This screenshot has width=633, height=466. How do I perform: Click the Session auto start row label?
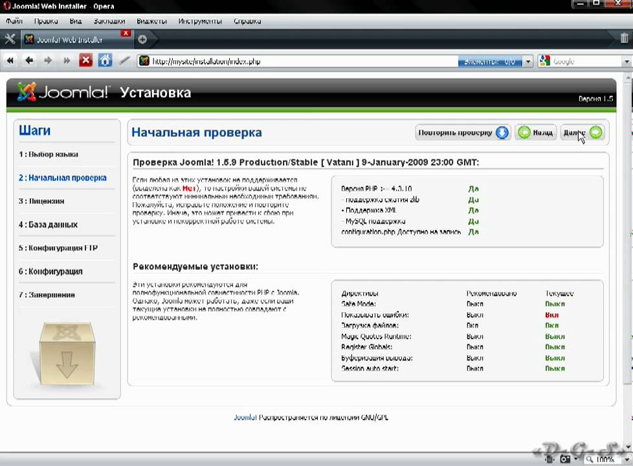point(370,368)
